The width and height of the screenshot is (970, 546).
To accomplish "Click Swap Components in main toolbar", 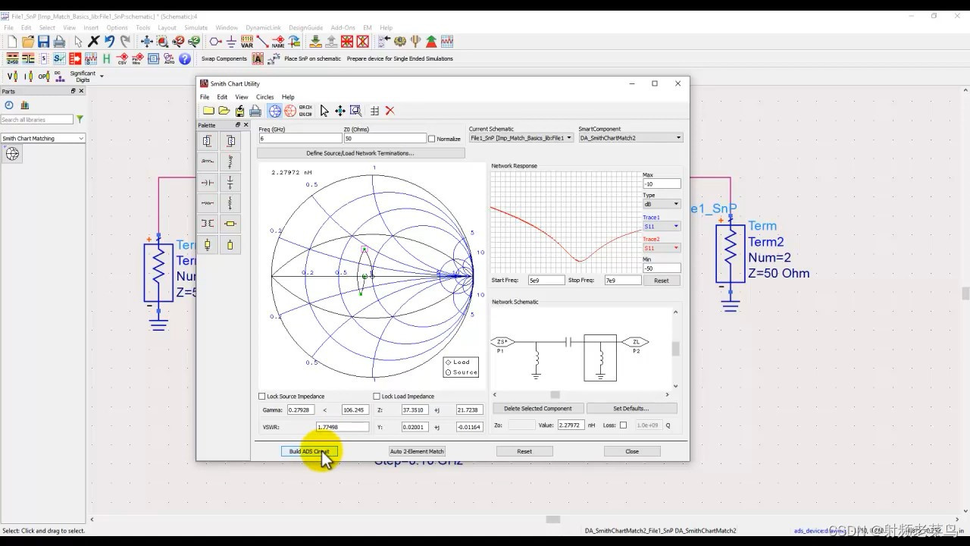I will point(224,58).
